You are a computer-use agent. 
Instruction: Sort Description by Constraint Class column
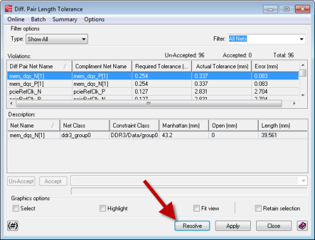pyautogui.click(x=134, y=126)
